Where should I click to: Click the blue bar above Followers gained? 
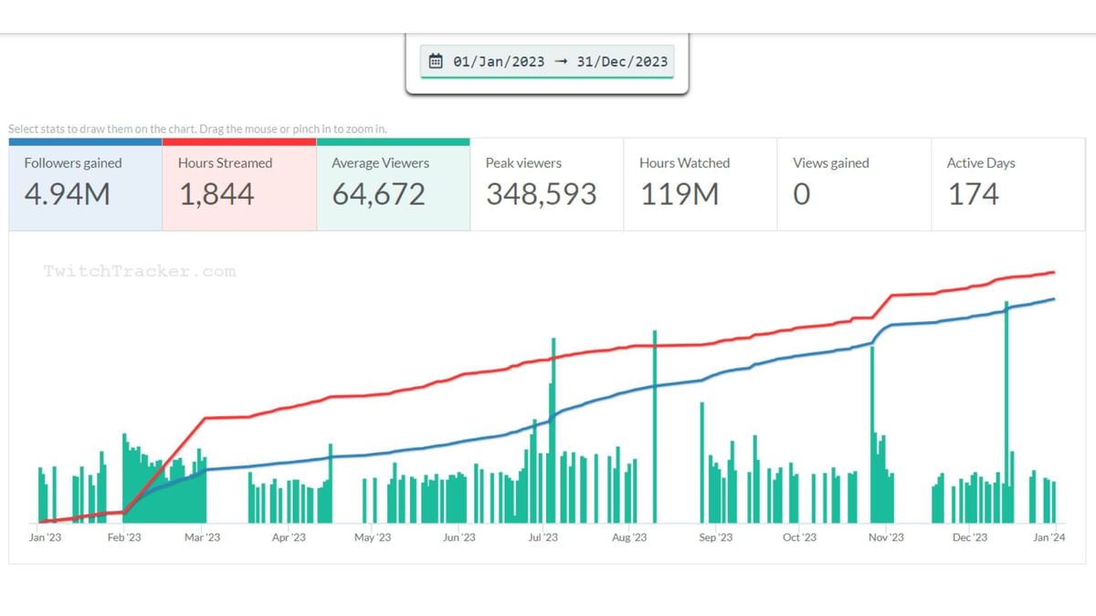click(x=85, y=141)
